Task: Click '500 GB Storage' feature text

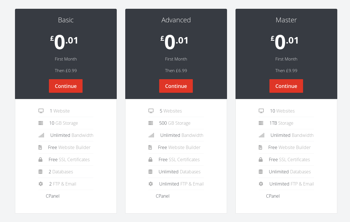Action: (x=175, y=123)
